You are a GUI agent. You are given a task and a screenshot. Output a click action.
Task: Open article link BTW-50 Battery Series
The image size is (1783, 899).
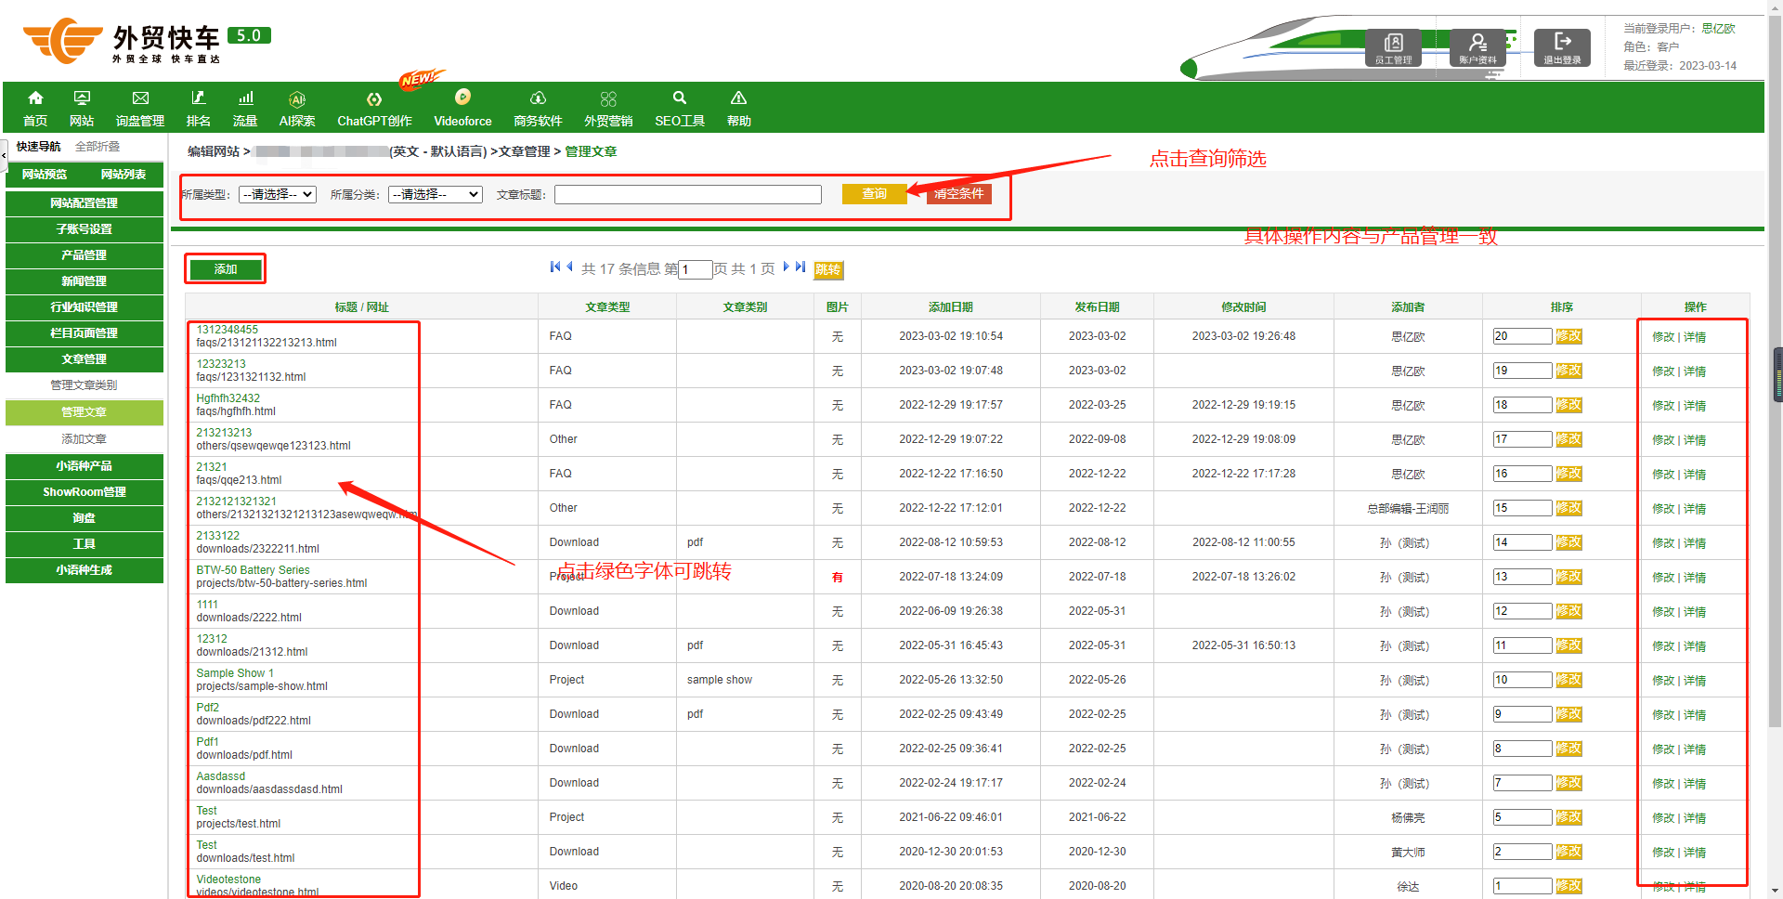pyautogui.click(x=253, y=570)
